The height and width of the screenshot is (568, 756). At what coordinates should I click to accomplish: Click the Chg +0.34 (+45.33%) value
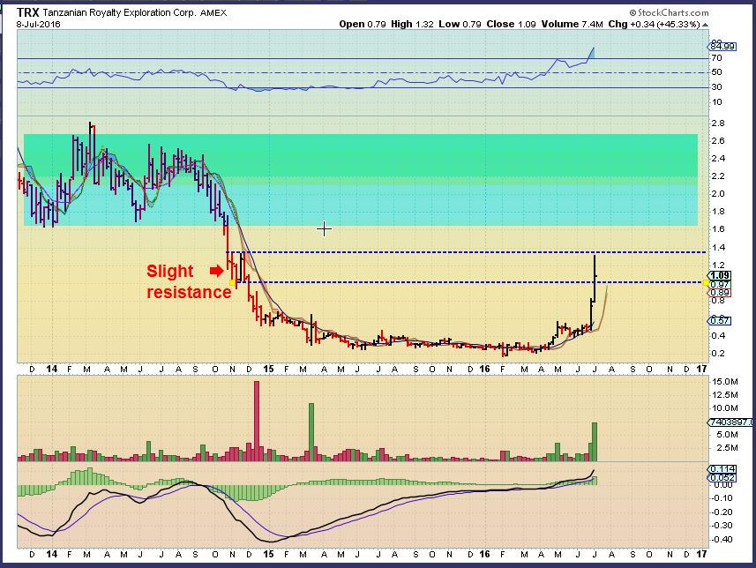tap(654, 24)
